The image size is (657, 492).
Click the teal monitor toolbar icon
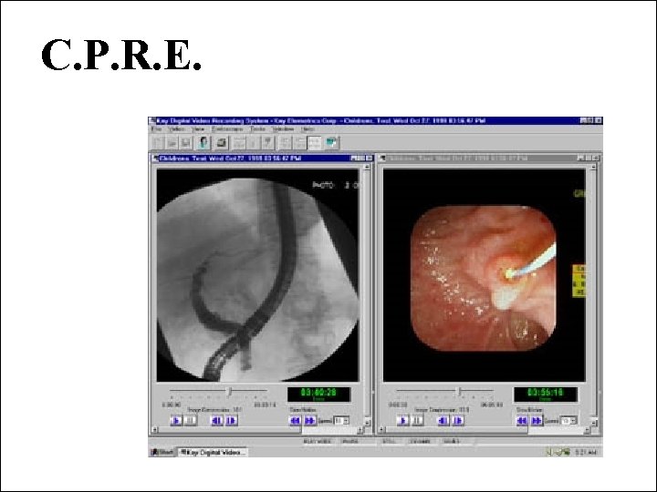click(331, 143)
